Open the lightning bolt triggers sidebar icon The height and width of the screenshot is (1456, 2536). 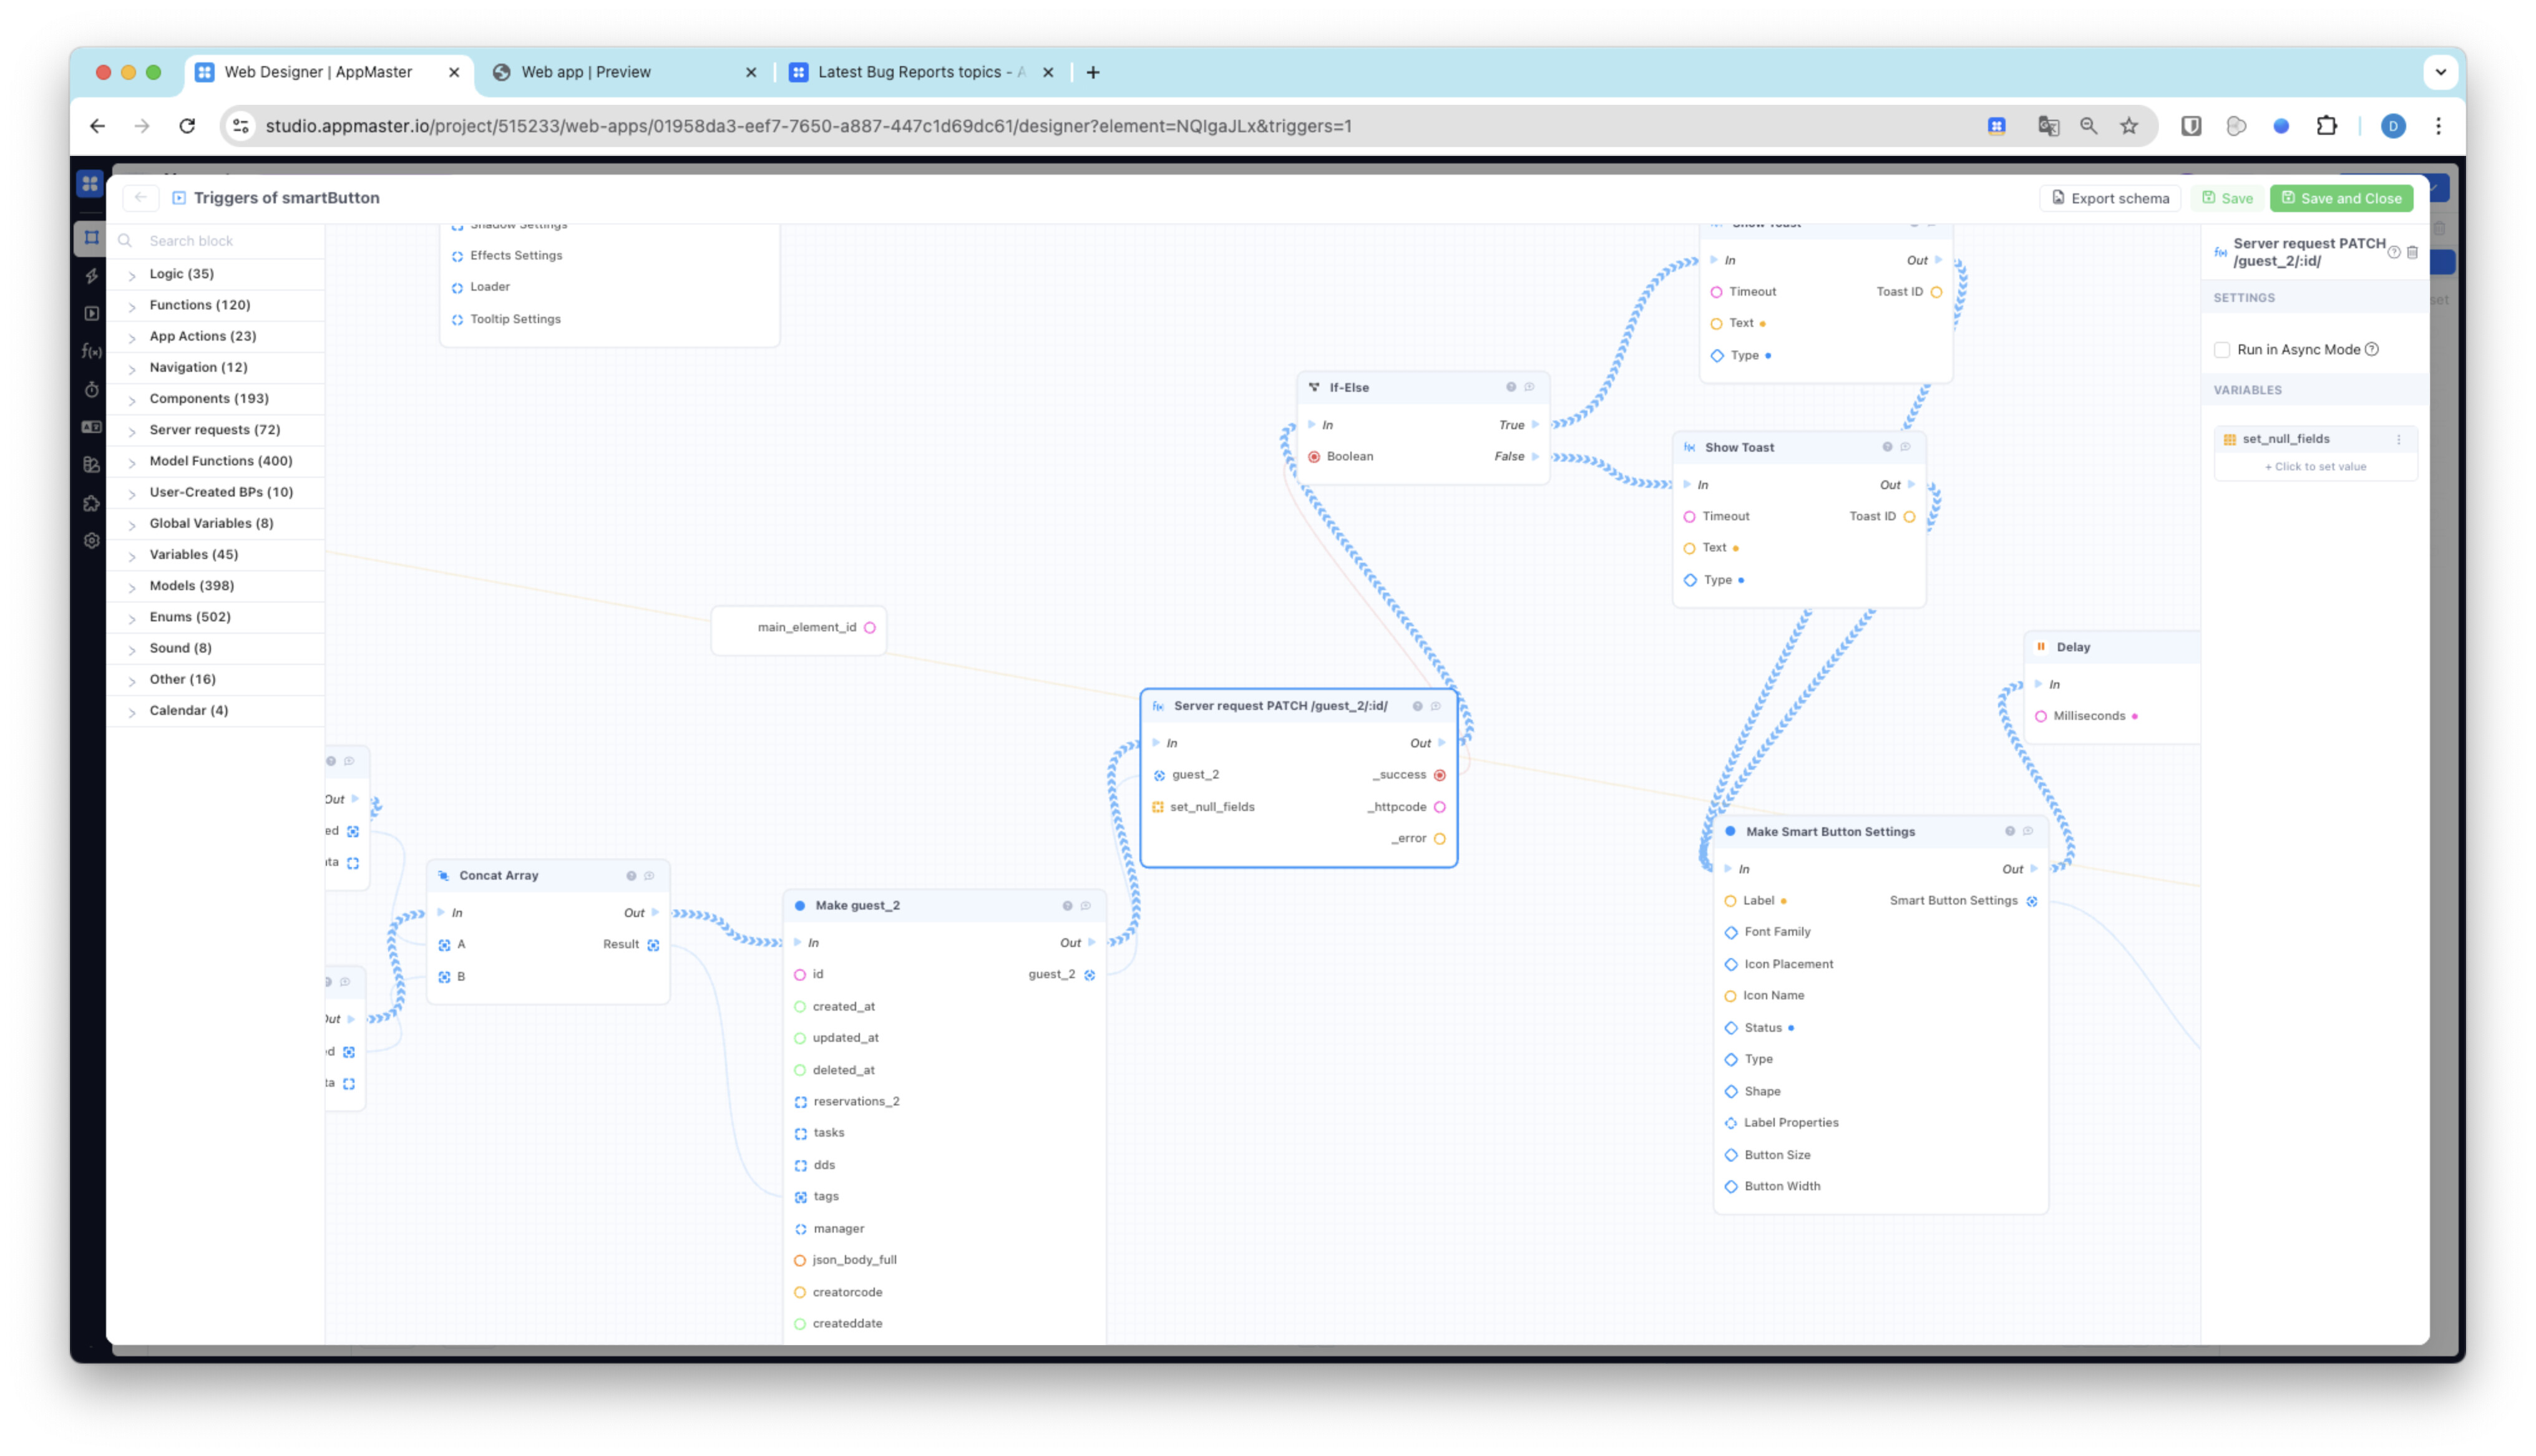(91, 275)
